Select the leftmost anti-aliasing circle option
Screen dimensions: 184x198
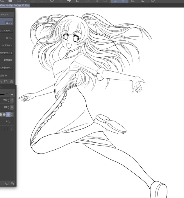[x=1, y=114]
